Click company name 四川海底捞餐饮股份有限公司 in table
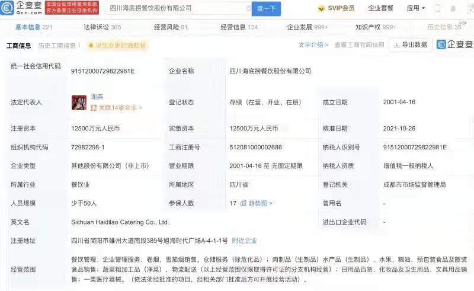The image size is (474, 291). [x=270, y=71]
